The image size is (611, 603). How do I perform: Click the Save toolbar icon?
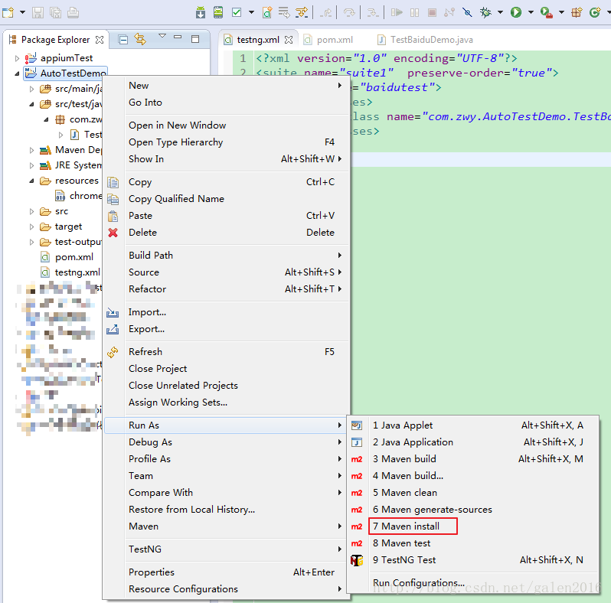click(38, 12)
